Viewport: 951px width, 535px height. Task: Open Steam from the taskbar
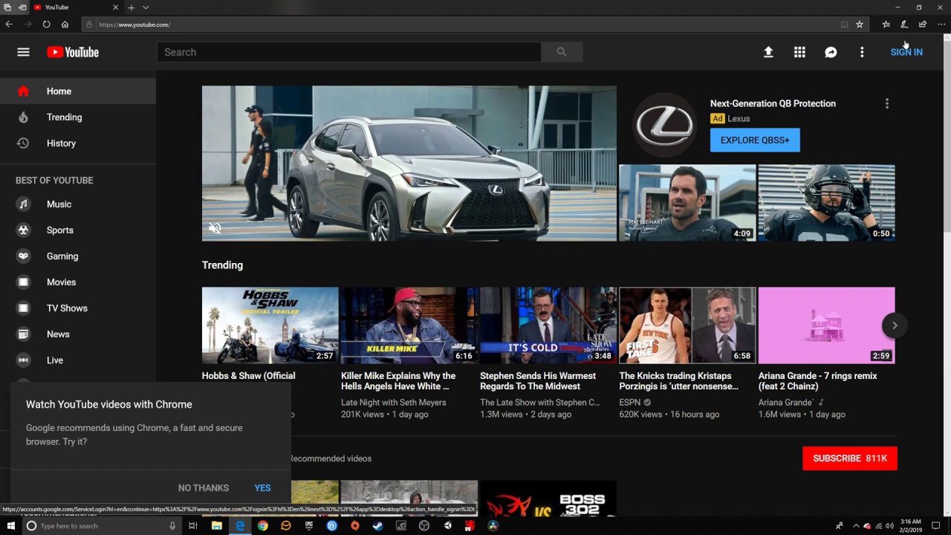(378, 525)
